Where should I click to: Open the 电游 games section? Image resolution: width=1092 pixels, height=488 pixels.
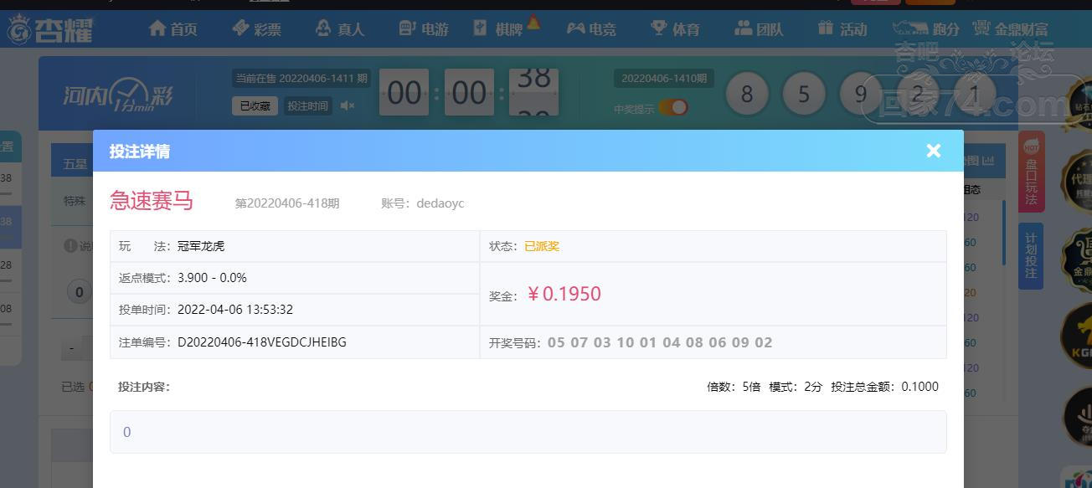[x=424, y=29]
